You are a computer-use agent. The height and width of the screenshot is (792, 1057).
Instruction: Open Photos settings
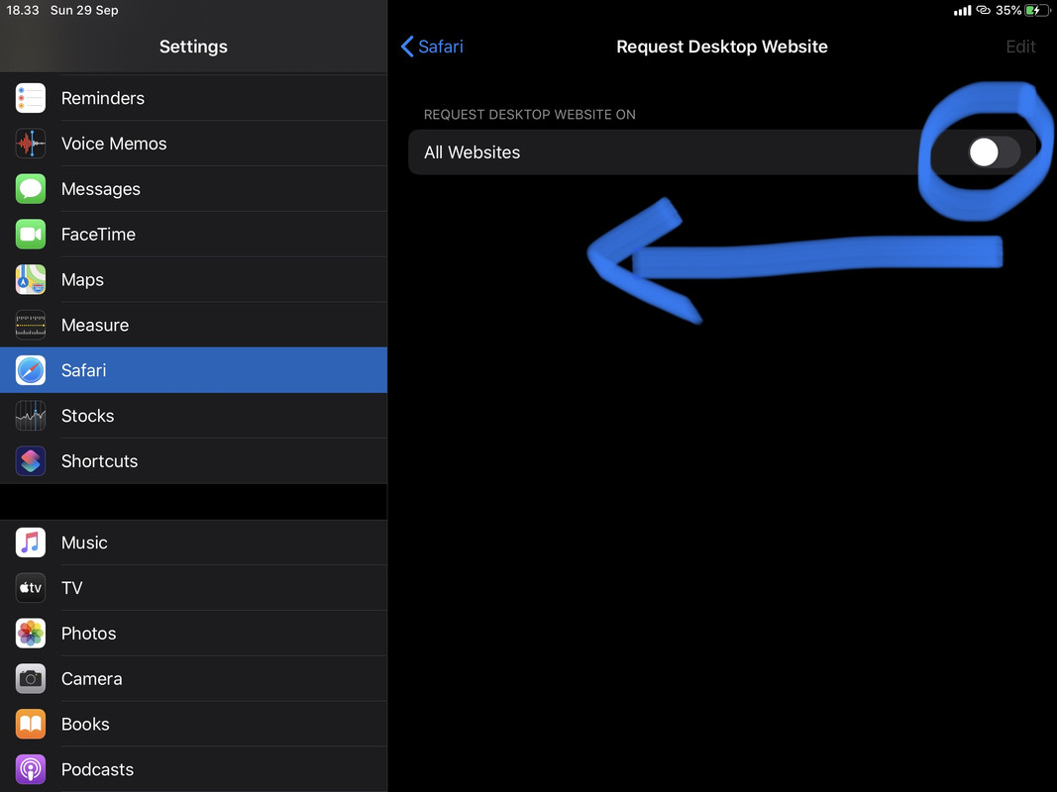point(193,633)
